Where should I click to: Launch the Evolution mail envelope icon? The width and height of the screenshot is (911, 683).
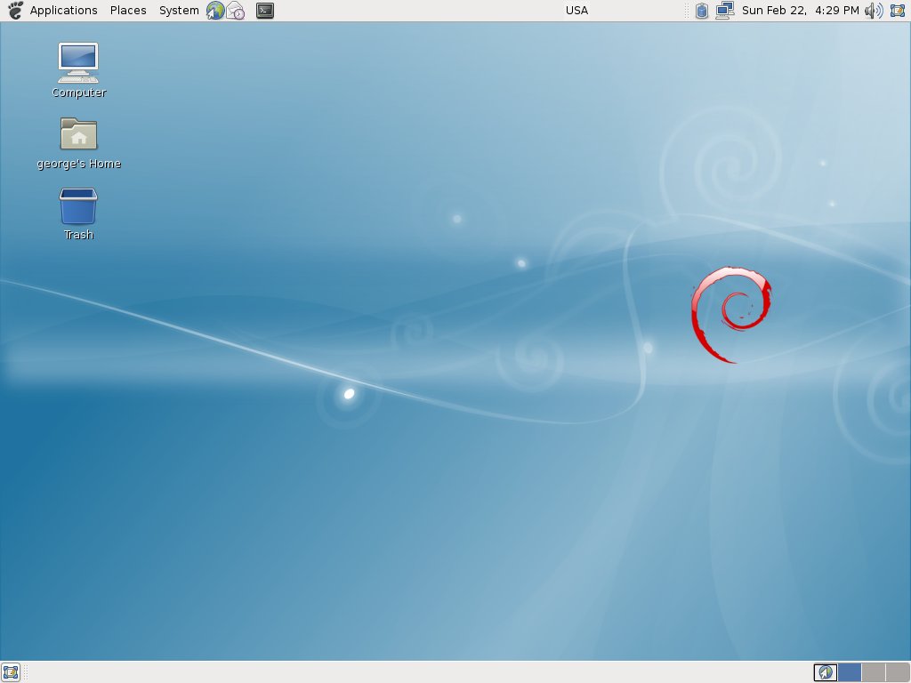point(235,11)
